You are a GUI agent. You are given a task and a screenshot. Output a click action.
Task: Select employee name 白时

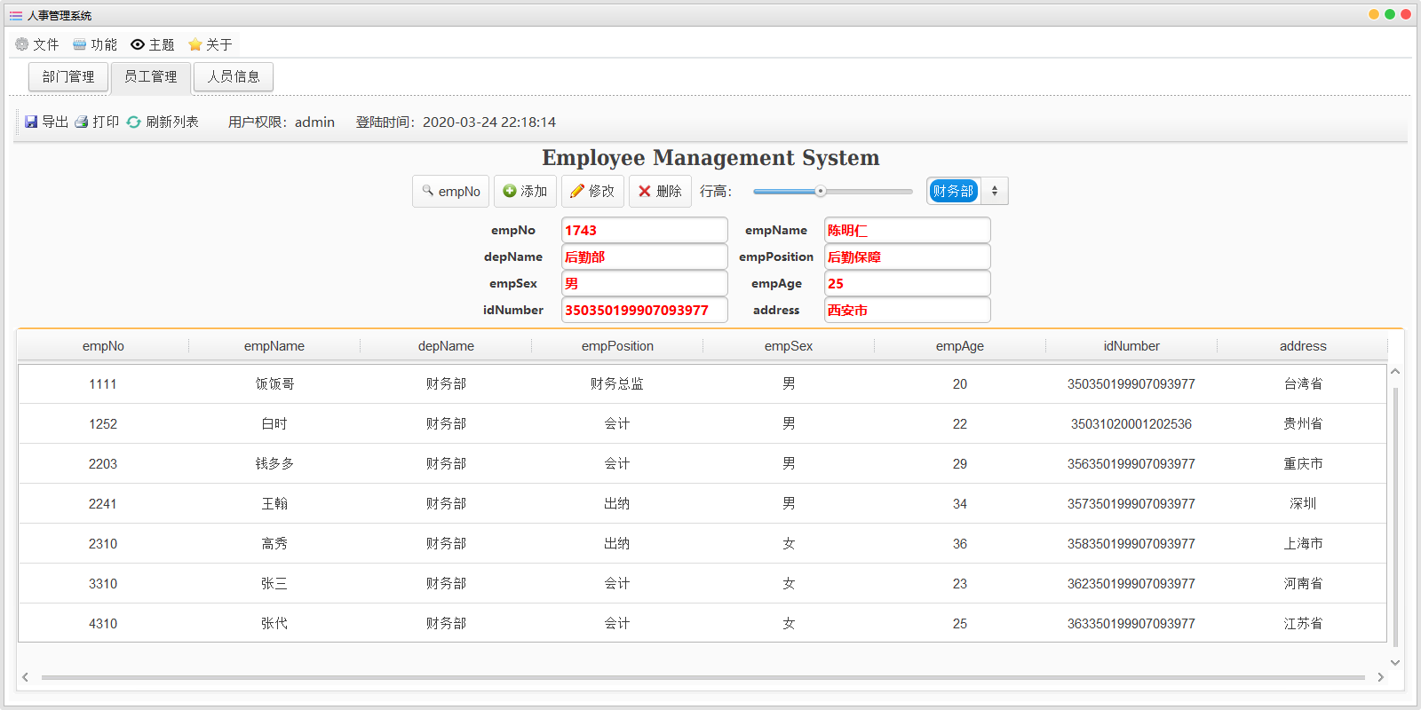tap(274, 424)
